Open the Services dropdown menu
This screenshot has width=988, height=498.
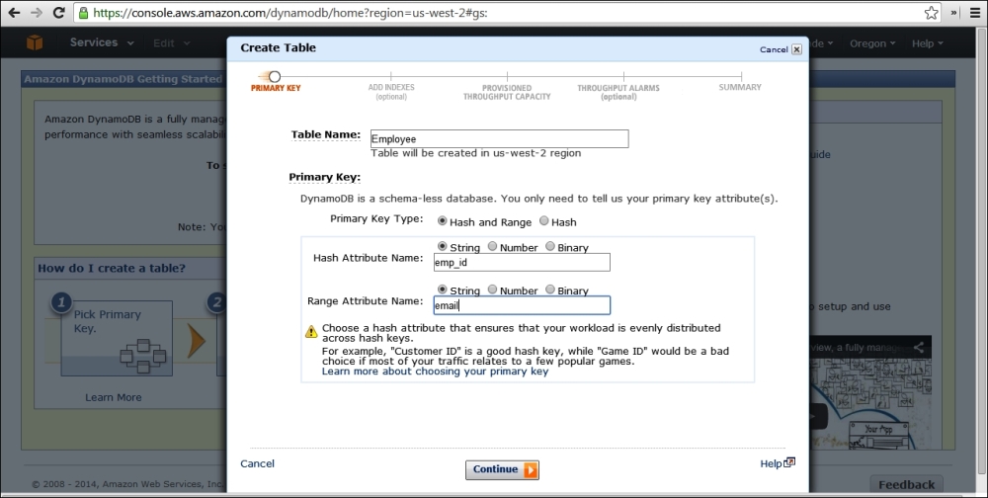coord(102,42)
